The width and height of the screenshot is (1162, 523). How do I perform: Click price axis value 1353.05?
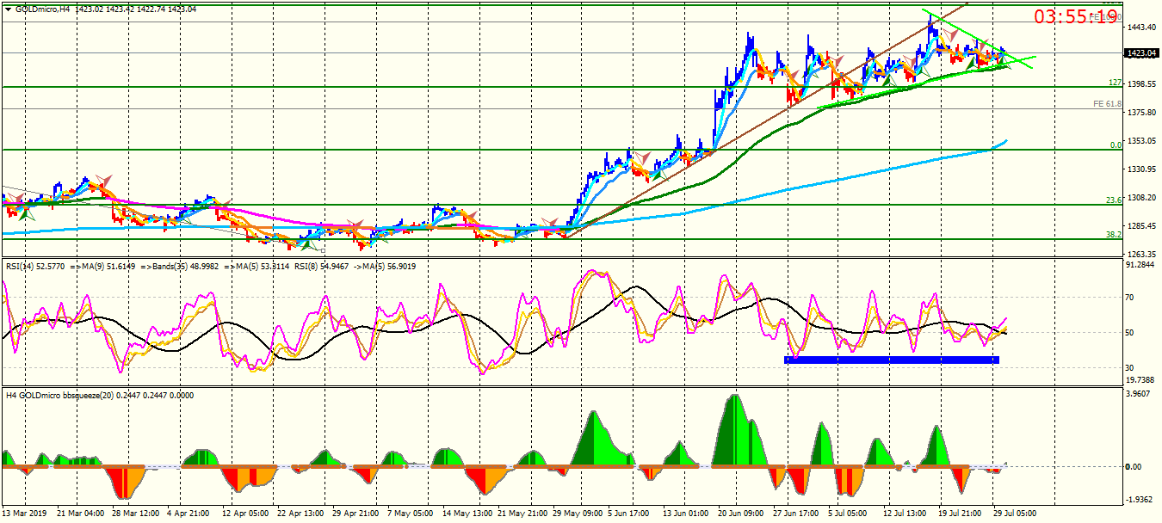[1140, 141]
